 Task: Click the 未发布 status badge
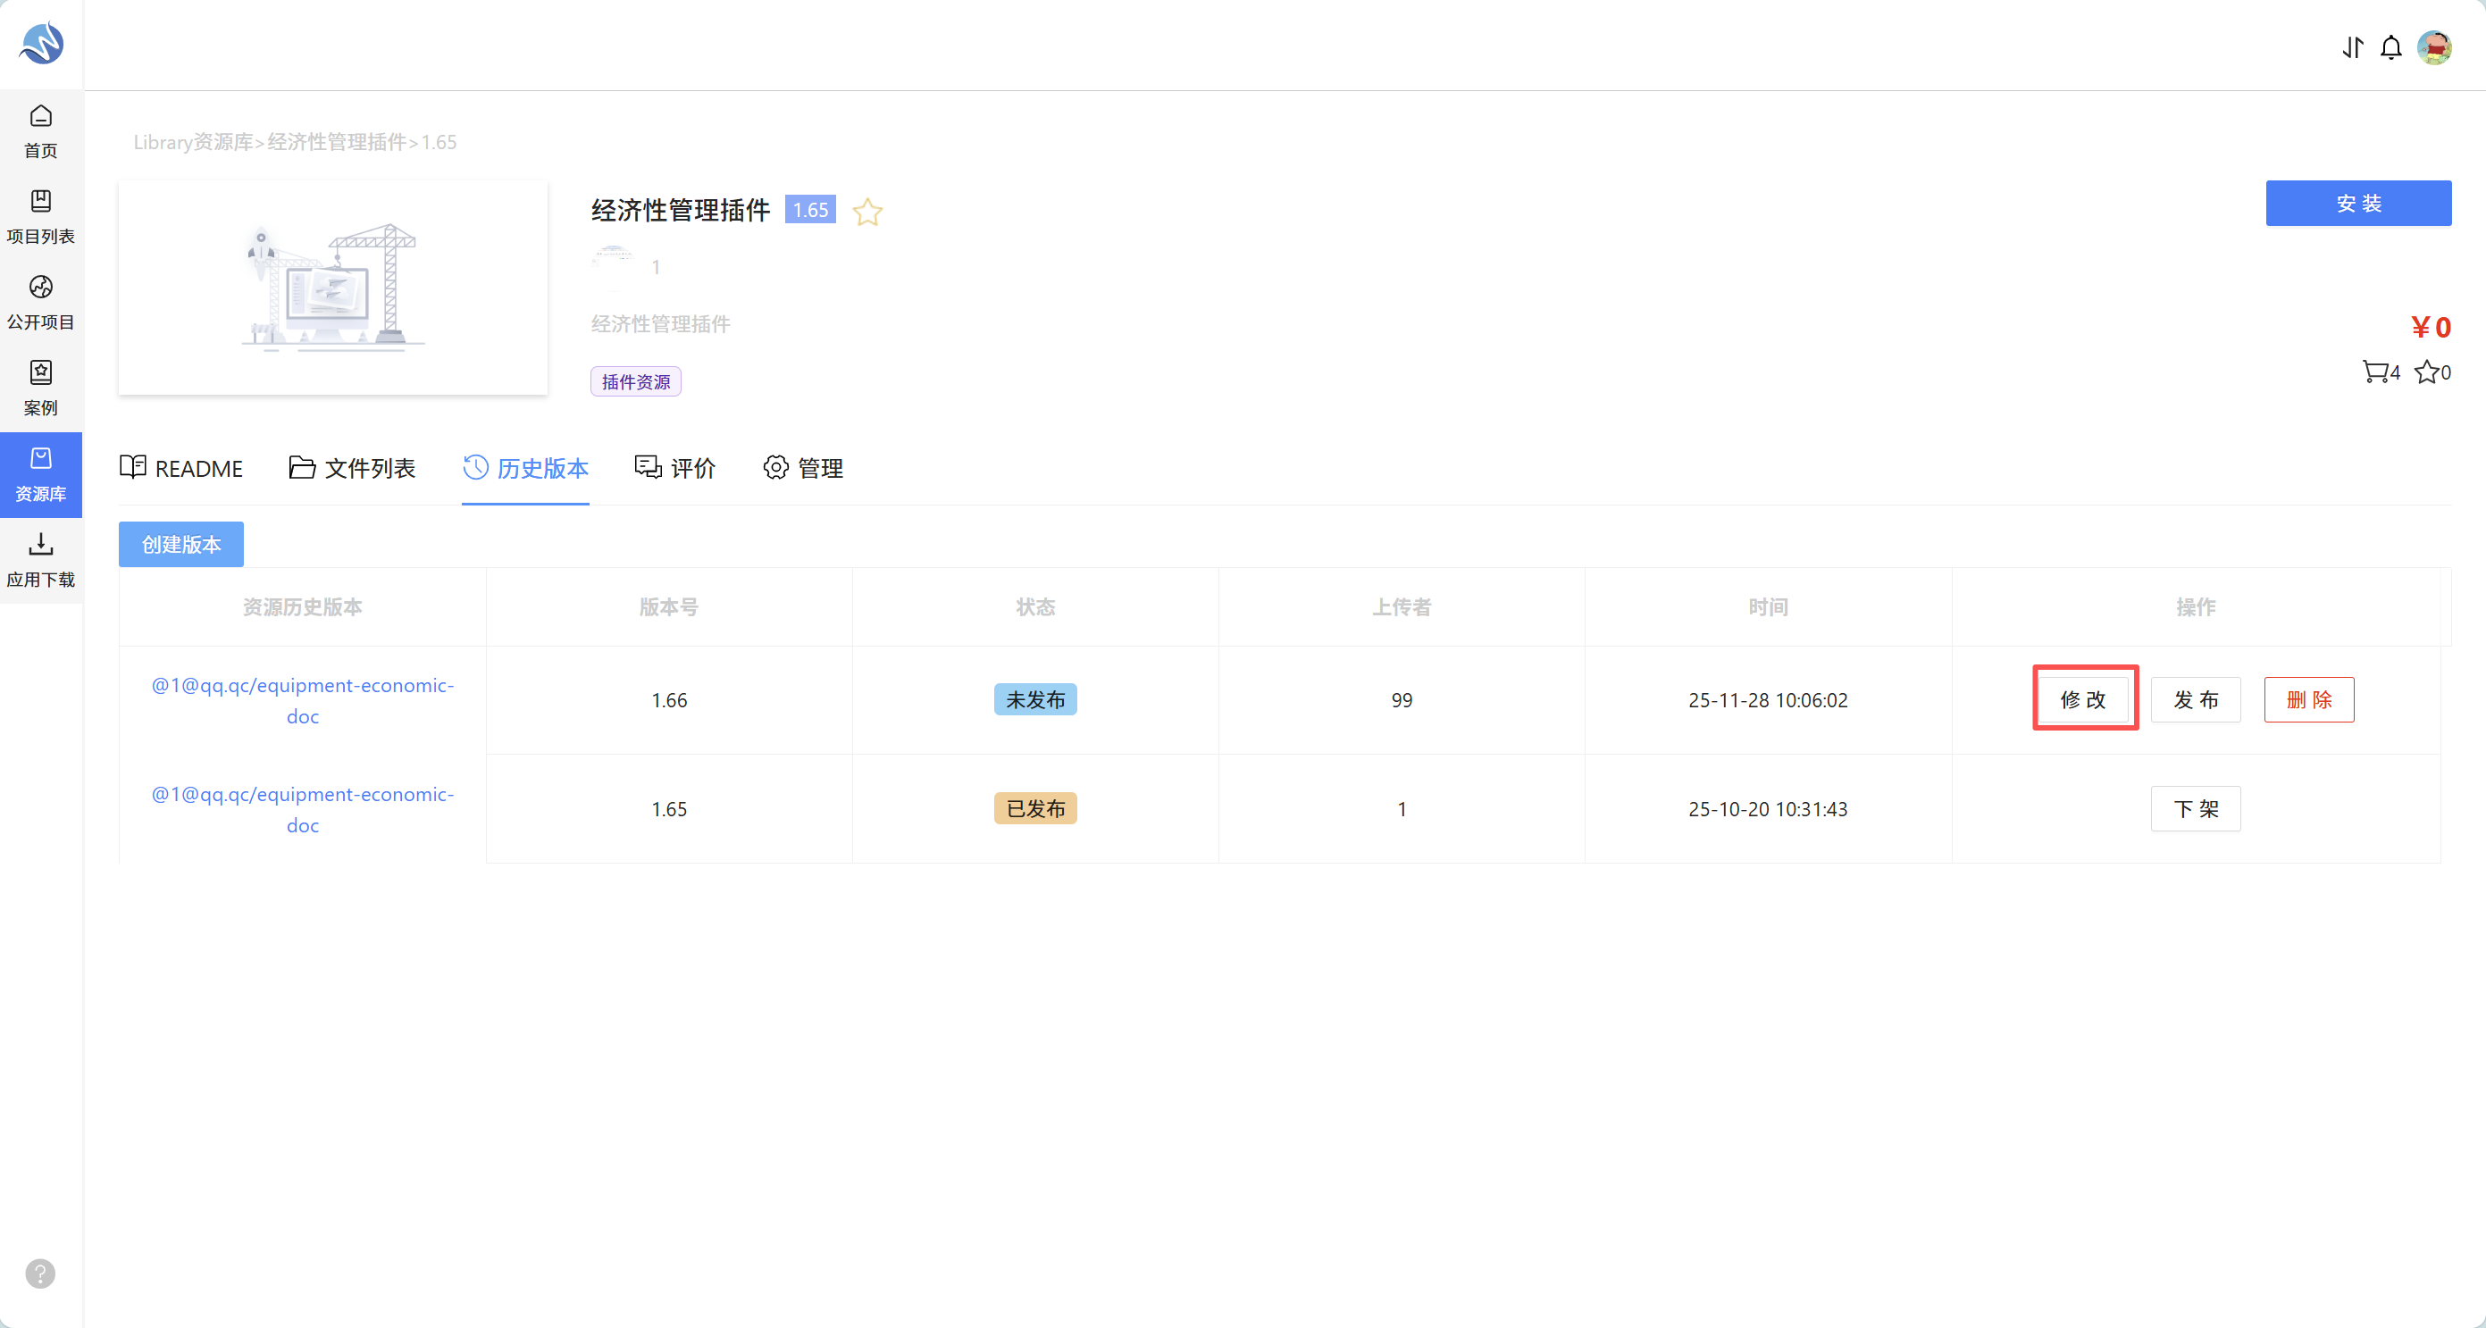(1035, 699)
